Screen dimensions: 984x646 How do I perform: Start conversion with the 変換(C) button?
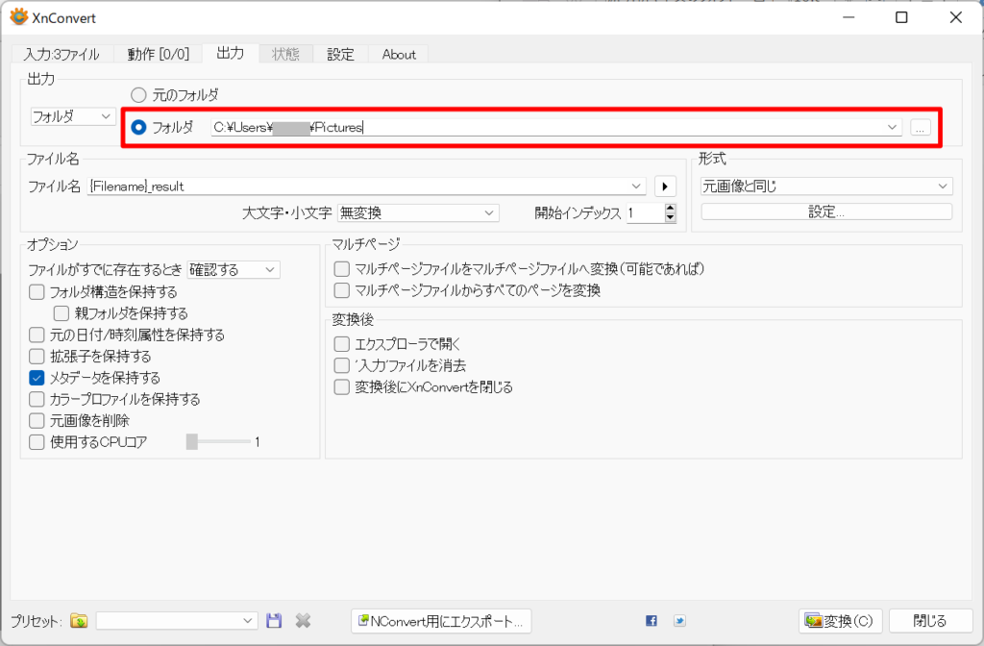tap(841, 620)
